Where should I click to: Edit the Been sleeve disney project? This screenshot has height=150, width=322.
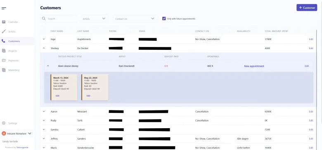pyautogui.click(x=307, y=66)
